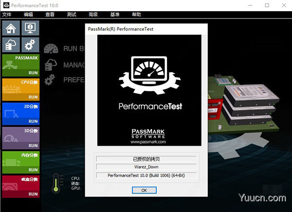Open the Home dashboard icon
292x212 pixels.
(x=11, y=28)
